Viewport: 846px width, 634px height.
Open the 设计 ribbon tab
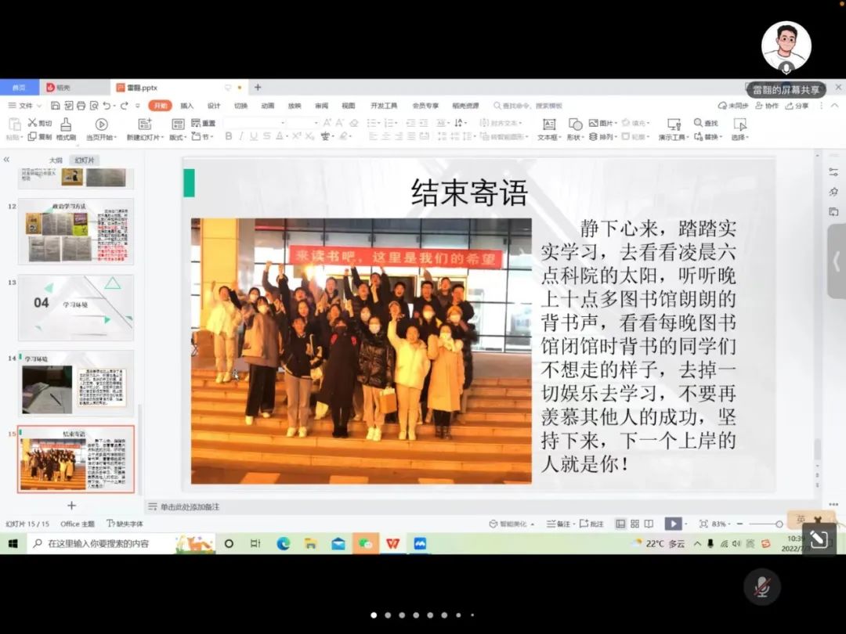[214, 106]
